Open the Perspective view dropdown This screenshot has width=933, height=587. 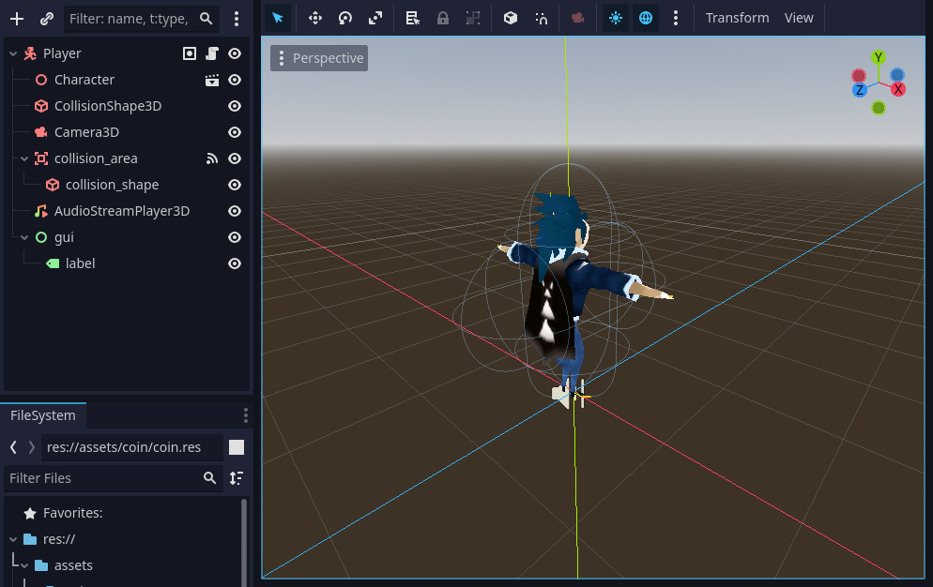click(319, 58)
